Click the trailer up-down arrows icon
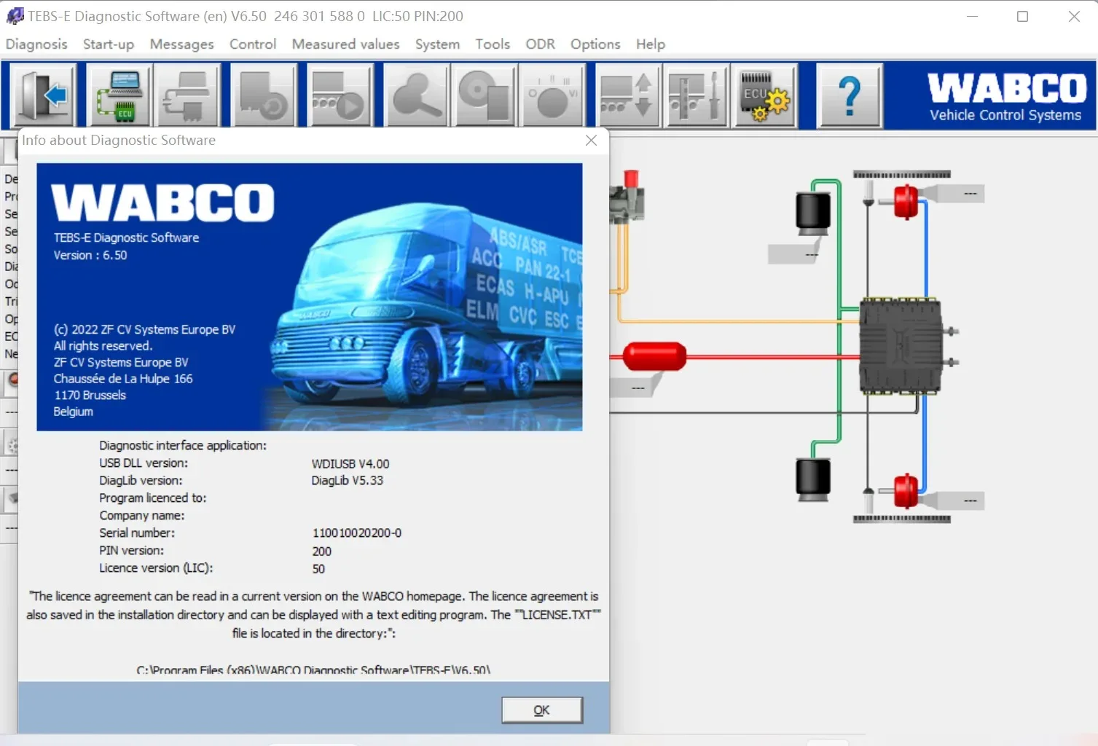The height and width of the screenshot is (746, 1098). [627, 95]
